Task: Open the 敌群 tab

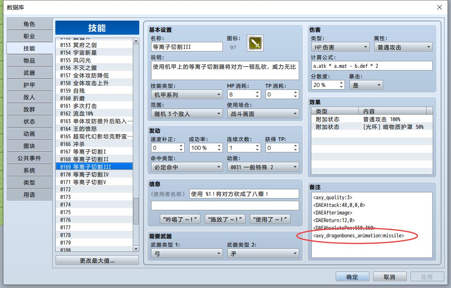Action: [30, 109]
